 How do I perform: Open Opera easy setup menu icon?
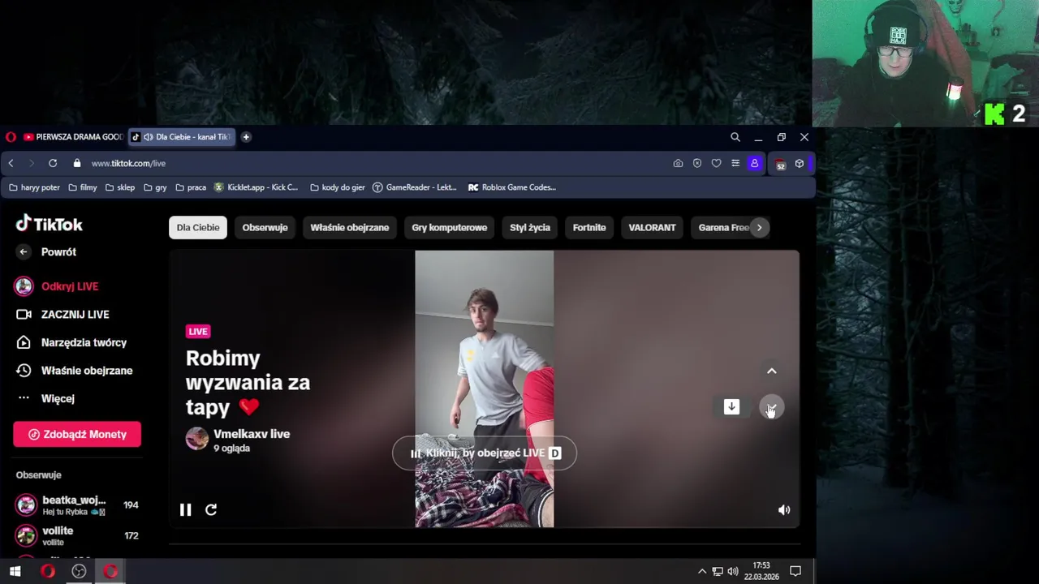(x=735, y=163)
